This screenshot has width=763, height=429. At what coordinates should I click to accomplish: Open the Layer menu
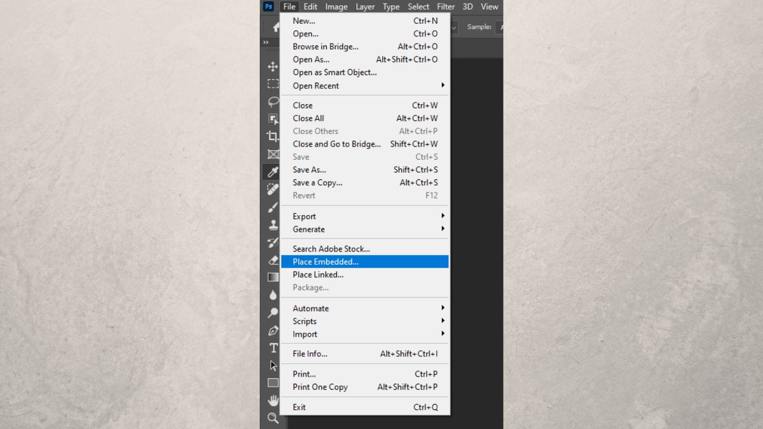click(x=365, y=7)
